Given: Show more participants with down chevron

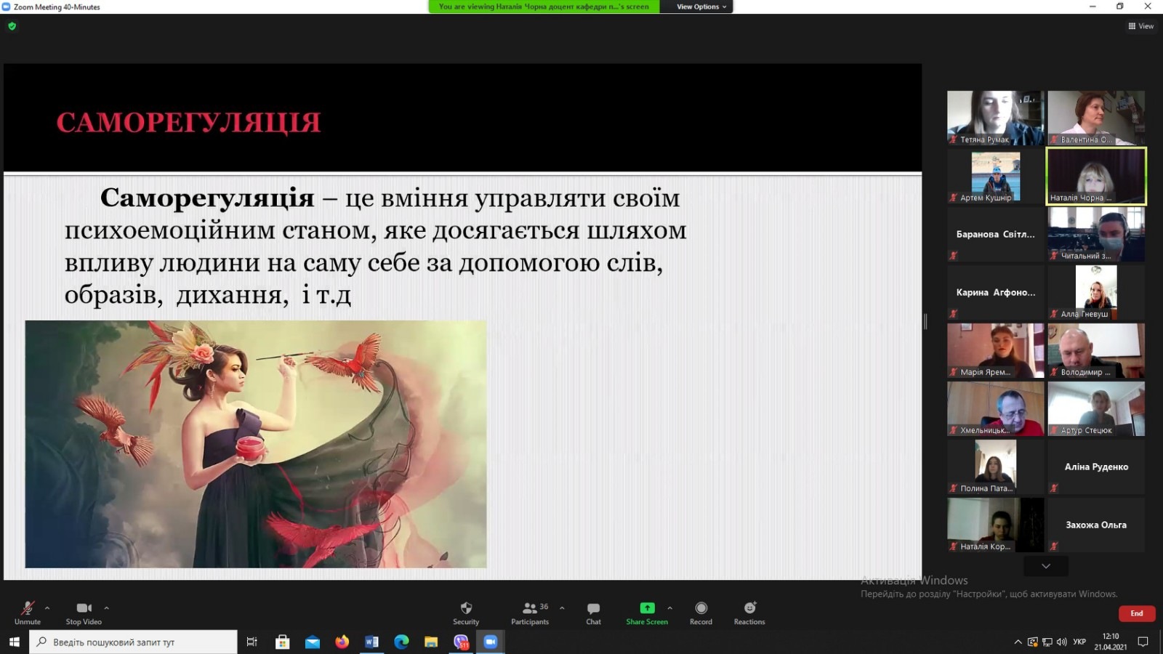Looking at the screenshot, I should point(1046,566).
